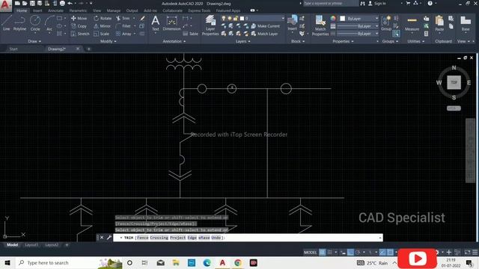Activate the Scale command

102,34
